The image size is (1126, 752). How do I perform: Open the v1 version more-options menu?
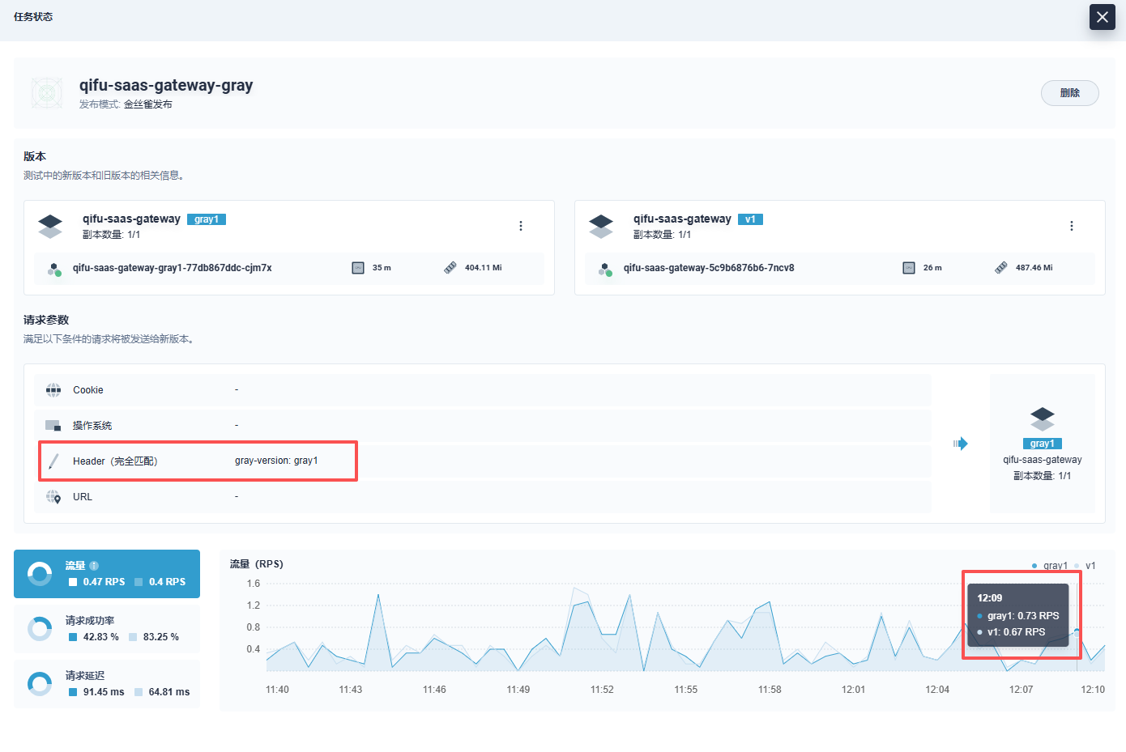click(1071, 226)
